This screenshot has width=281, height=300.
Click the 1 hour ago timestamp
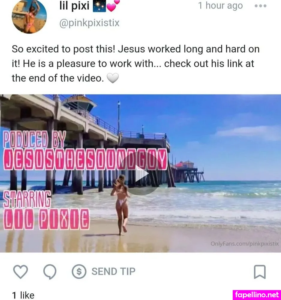(220, 6)
